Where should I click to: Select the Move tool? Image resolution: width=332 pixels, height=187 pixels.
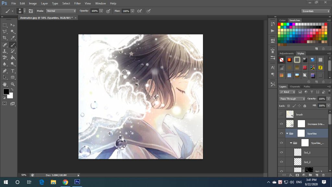(x=13, y=25)
